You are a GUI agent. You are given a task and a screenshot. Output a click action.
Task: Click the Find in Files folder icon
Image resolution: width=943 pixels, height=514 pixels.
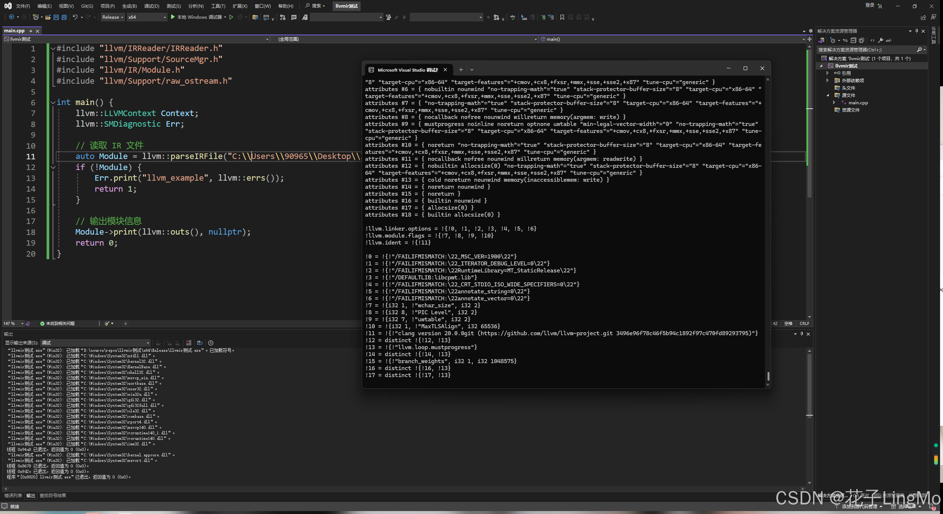click(255, 17)
